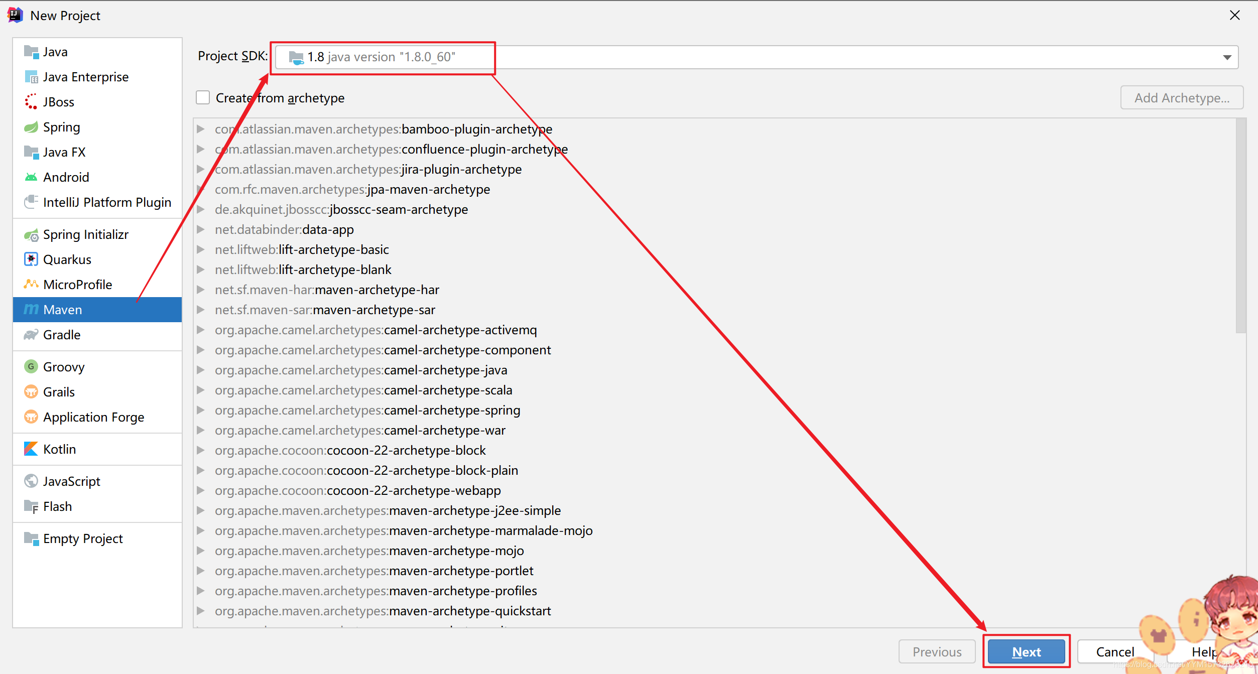Click the Cancel button
Image resolution: width=1258 pixels, height=674 pixels.
[x=1115, y=652]
